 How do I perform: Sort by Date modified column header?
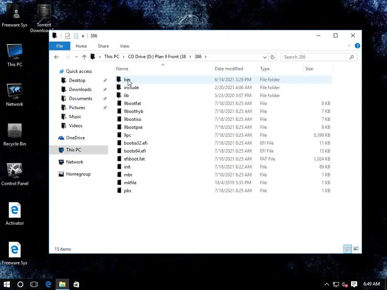click(235, 69)
